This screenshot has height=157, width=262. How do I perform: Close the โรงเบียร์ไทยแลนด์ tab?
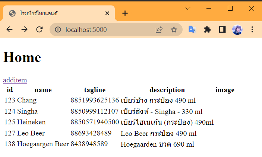[x=107, y=13]
